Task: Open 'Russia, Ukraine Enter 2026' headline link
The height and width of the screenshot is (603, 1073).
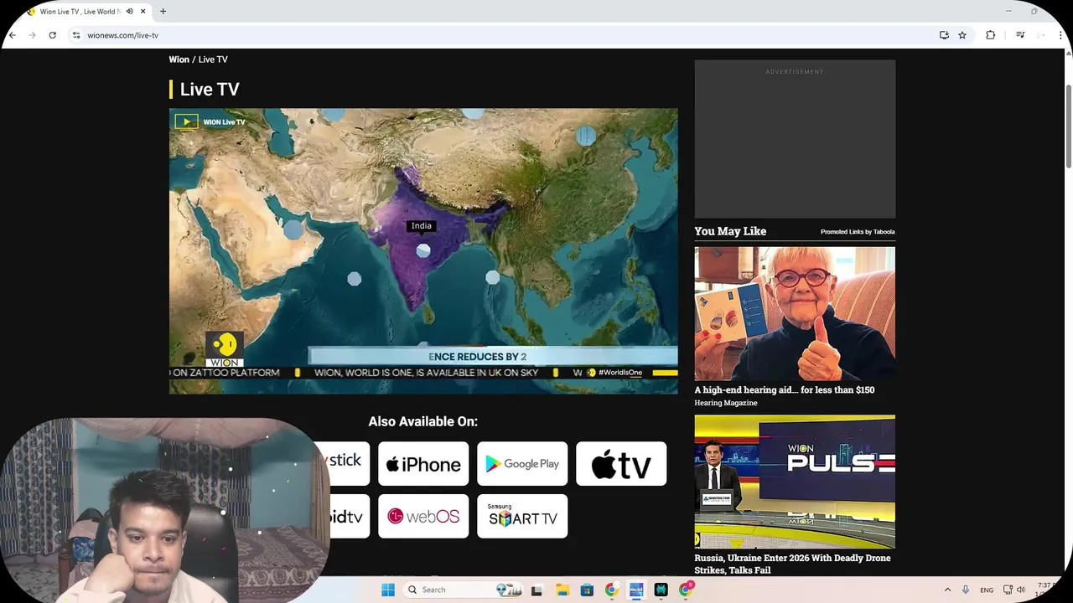Action: pyautogui.click(x=792, y=564)
